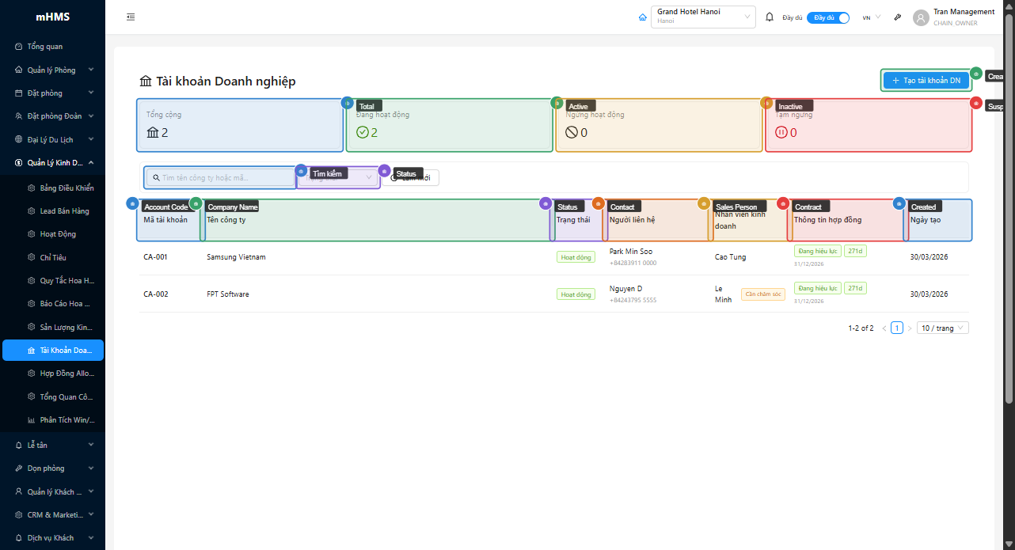
Task: Open Hợp Đồng Allotment menu item
Action: pyautogui.click(x=67, y=374)
